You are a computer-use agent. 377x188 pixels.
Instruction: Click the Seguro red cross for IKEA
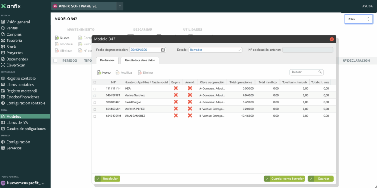click(x=176, y=88)
